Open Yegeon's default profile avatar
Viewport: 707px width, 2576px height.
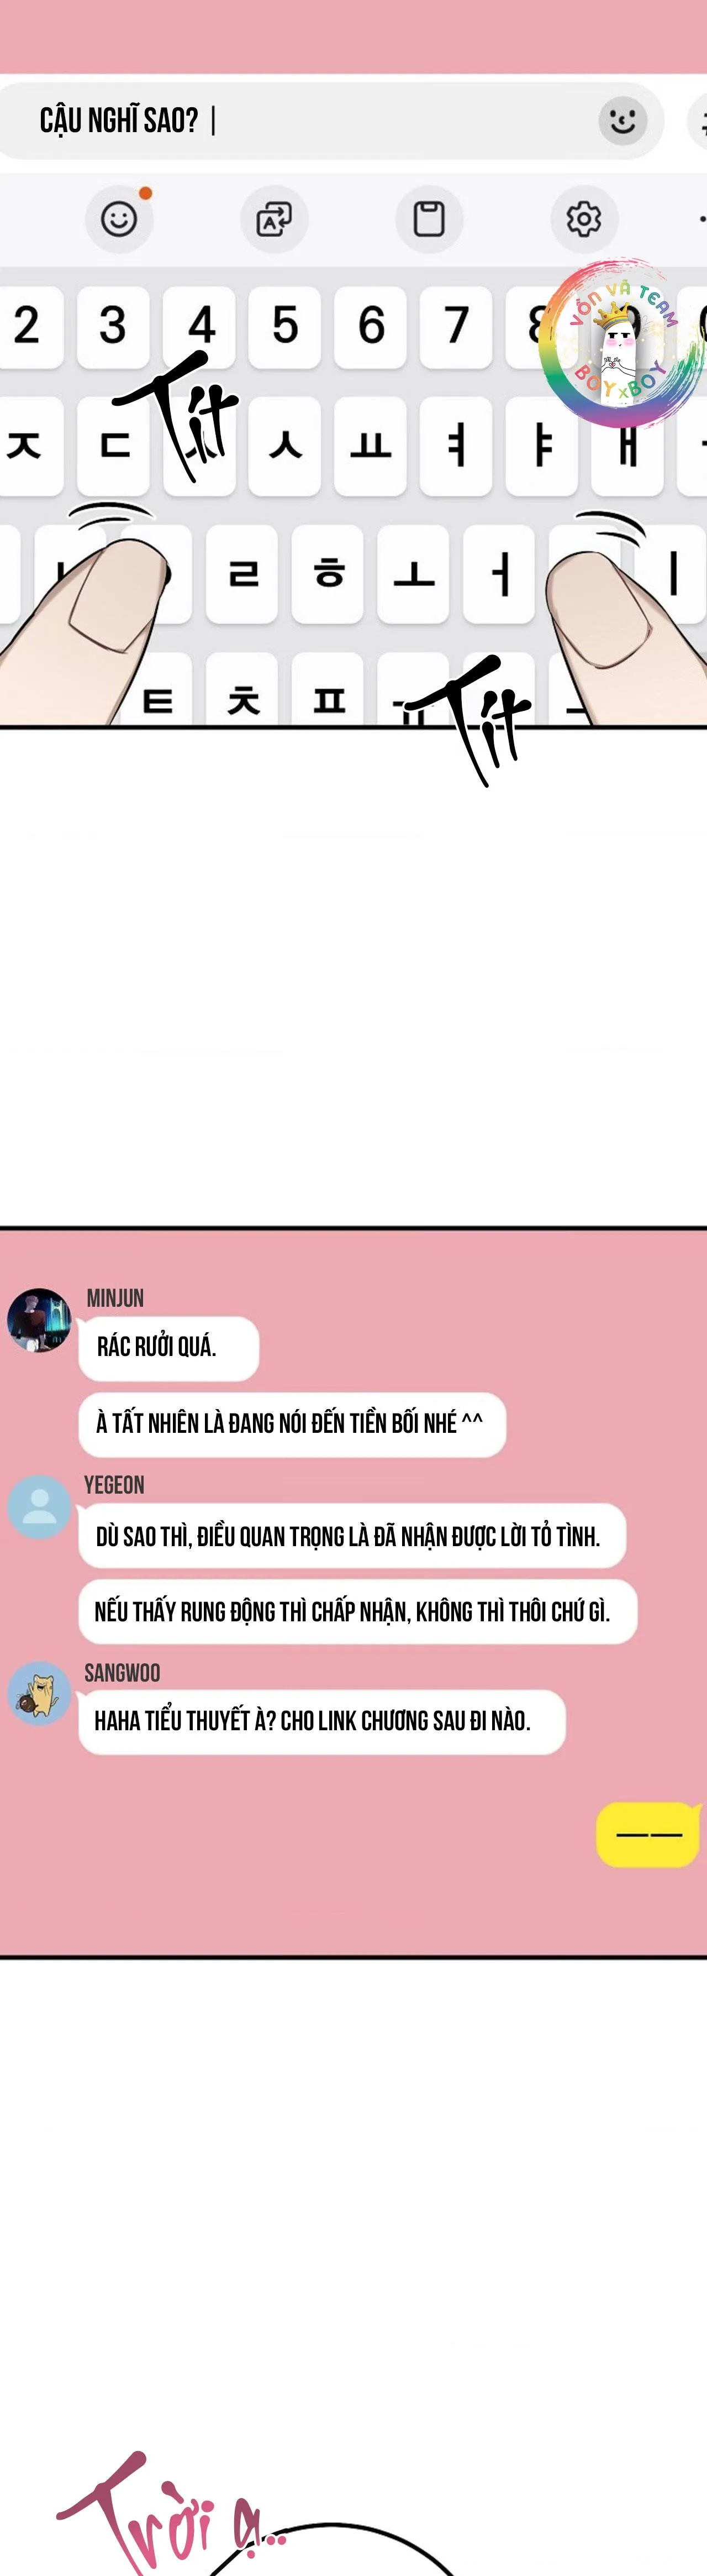point(39,1507)
